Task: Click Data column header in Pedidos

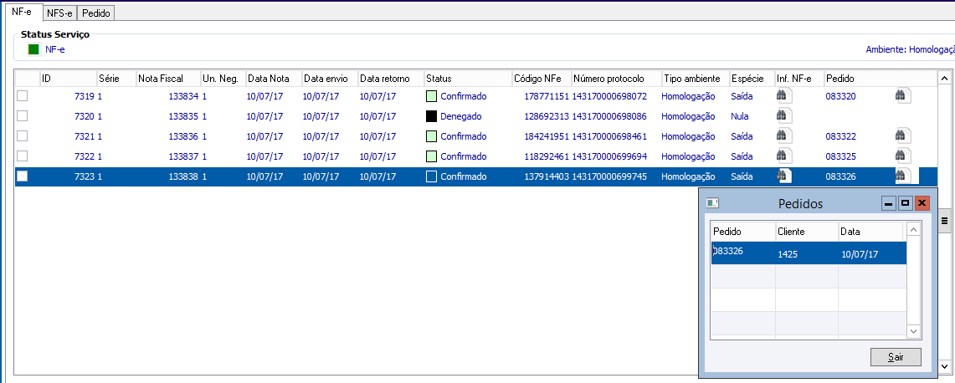Action: click(870, 232)
